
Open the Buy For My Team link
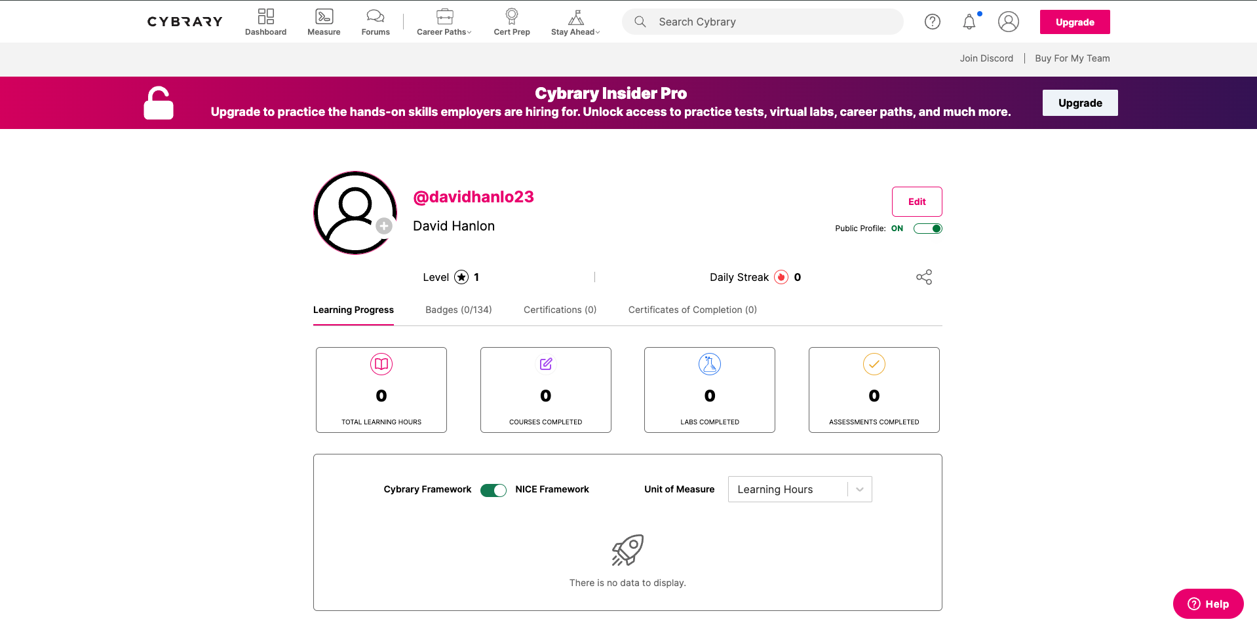[x=1072, y=58]
